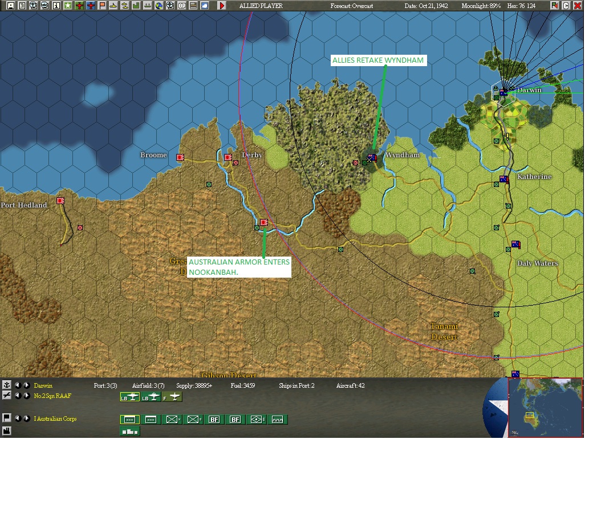Click the 'Supply: 38895+' readout
Image resolution: width=605 pixels, height=512 pixels.
194,385
